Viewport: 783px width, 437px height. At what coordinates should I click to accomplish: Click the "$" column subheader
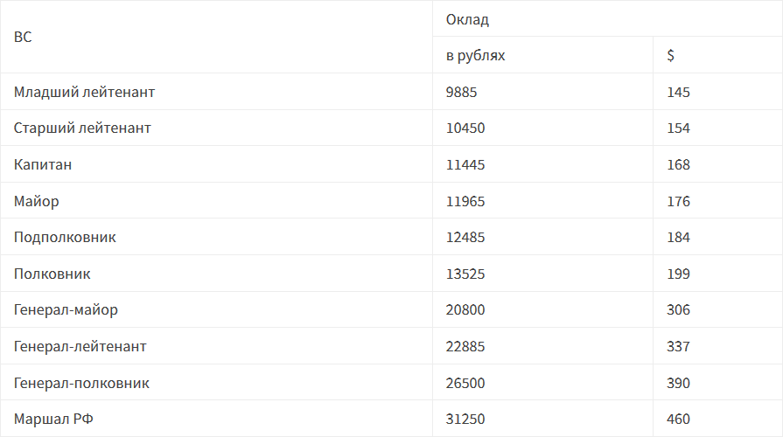[x=670, y=56]
